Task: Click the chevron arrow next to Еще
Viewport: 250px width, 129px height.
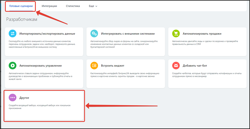Action: 96,6
